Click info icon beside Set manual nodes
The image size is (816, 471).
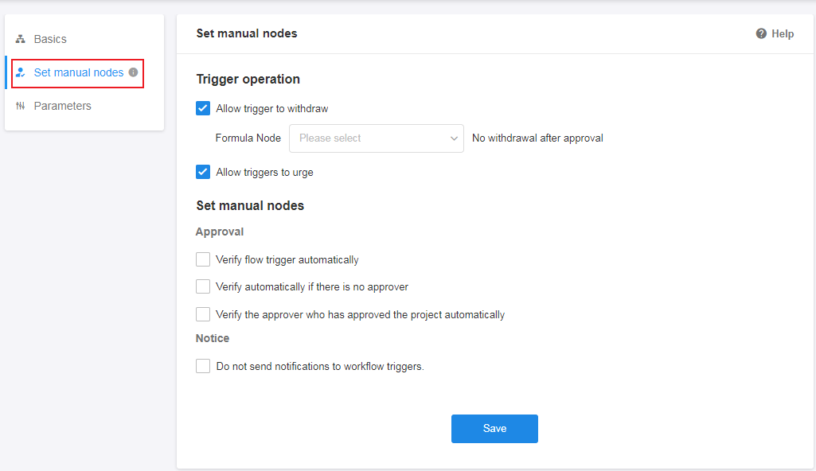coord(133,72)
